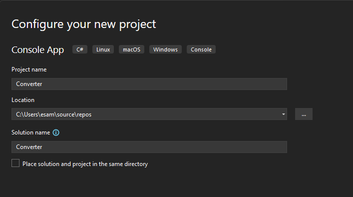
Task: Click the Windows platform tag
Action: (x=165, y=49)
